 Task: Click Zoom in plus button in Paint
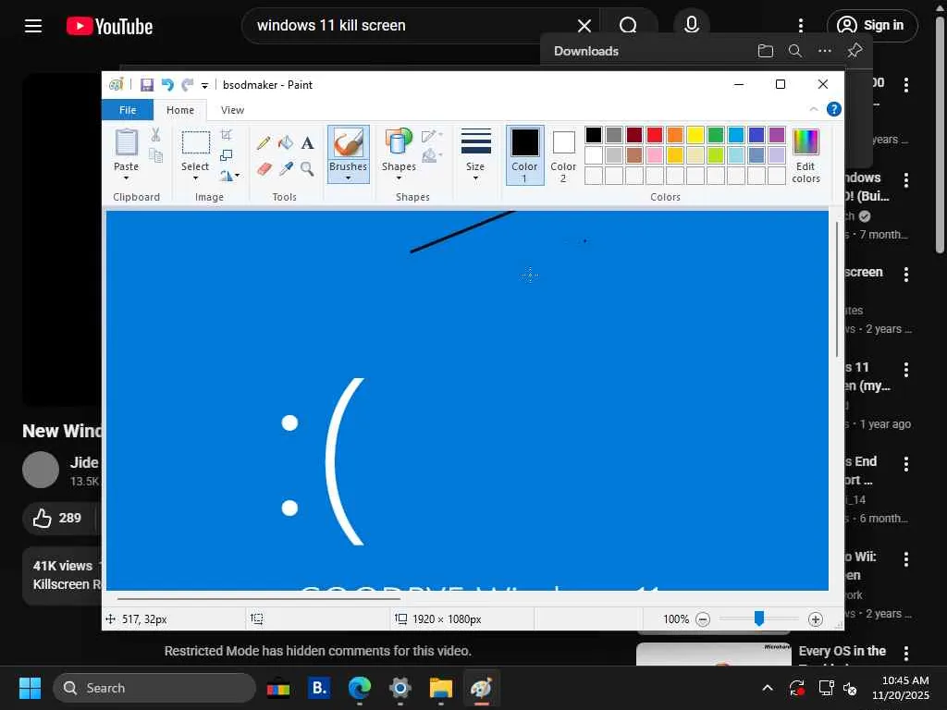pyautogui.click(x=816, y=619)
